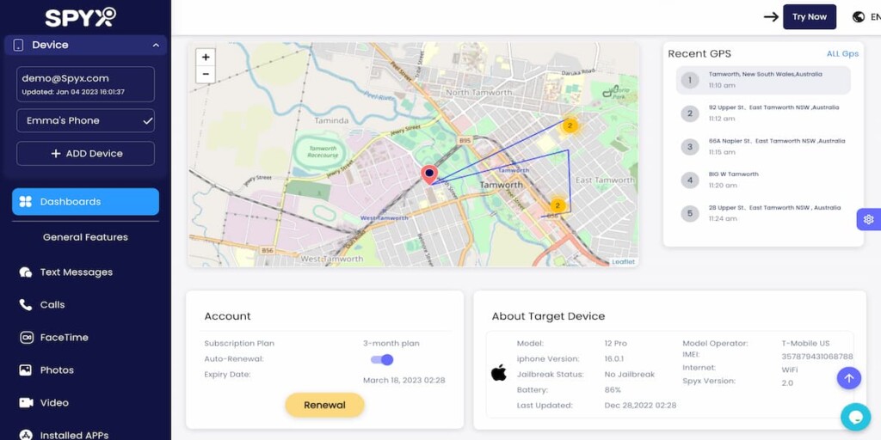
Task: Select GPS entry 66A Napier St.
Action: tap(763, 147)
